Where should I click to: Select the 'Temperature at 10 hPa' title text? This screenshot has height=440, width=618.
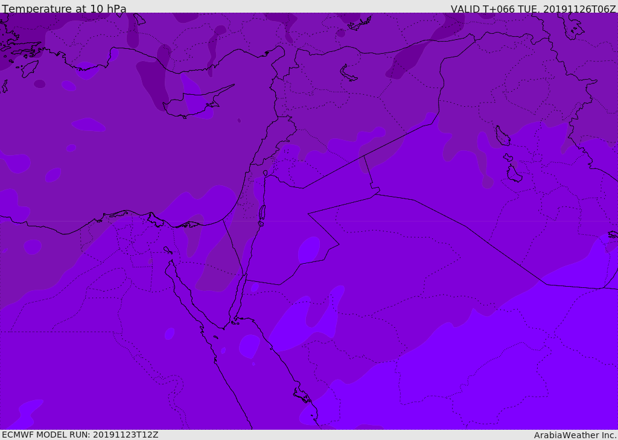[64, 8]
